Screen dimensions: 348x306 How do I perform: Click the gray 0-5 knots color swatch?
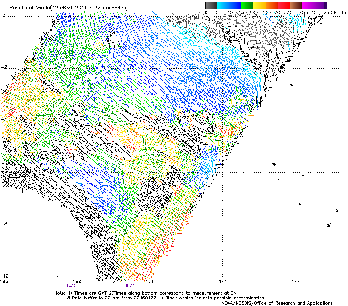pyautogui.click(x=211, y=6)
